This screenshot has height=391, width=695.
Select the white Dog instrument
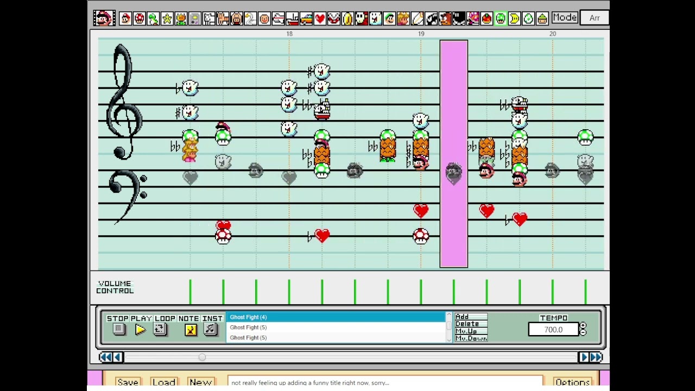pyautogui.click(x=209, y=19)
